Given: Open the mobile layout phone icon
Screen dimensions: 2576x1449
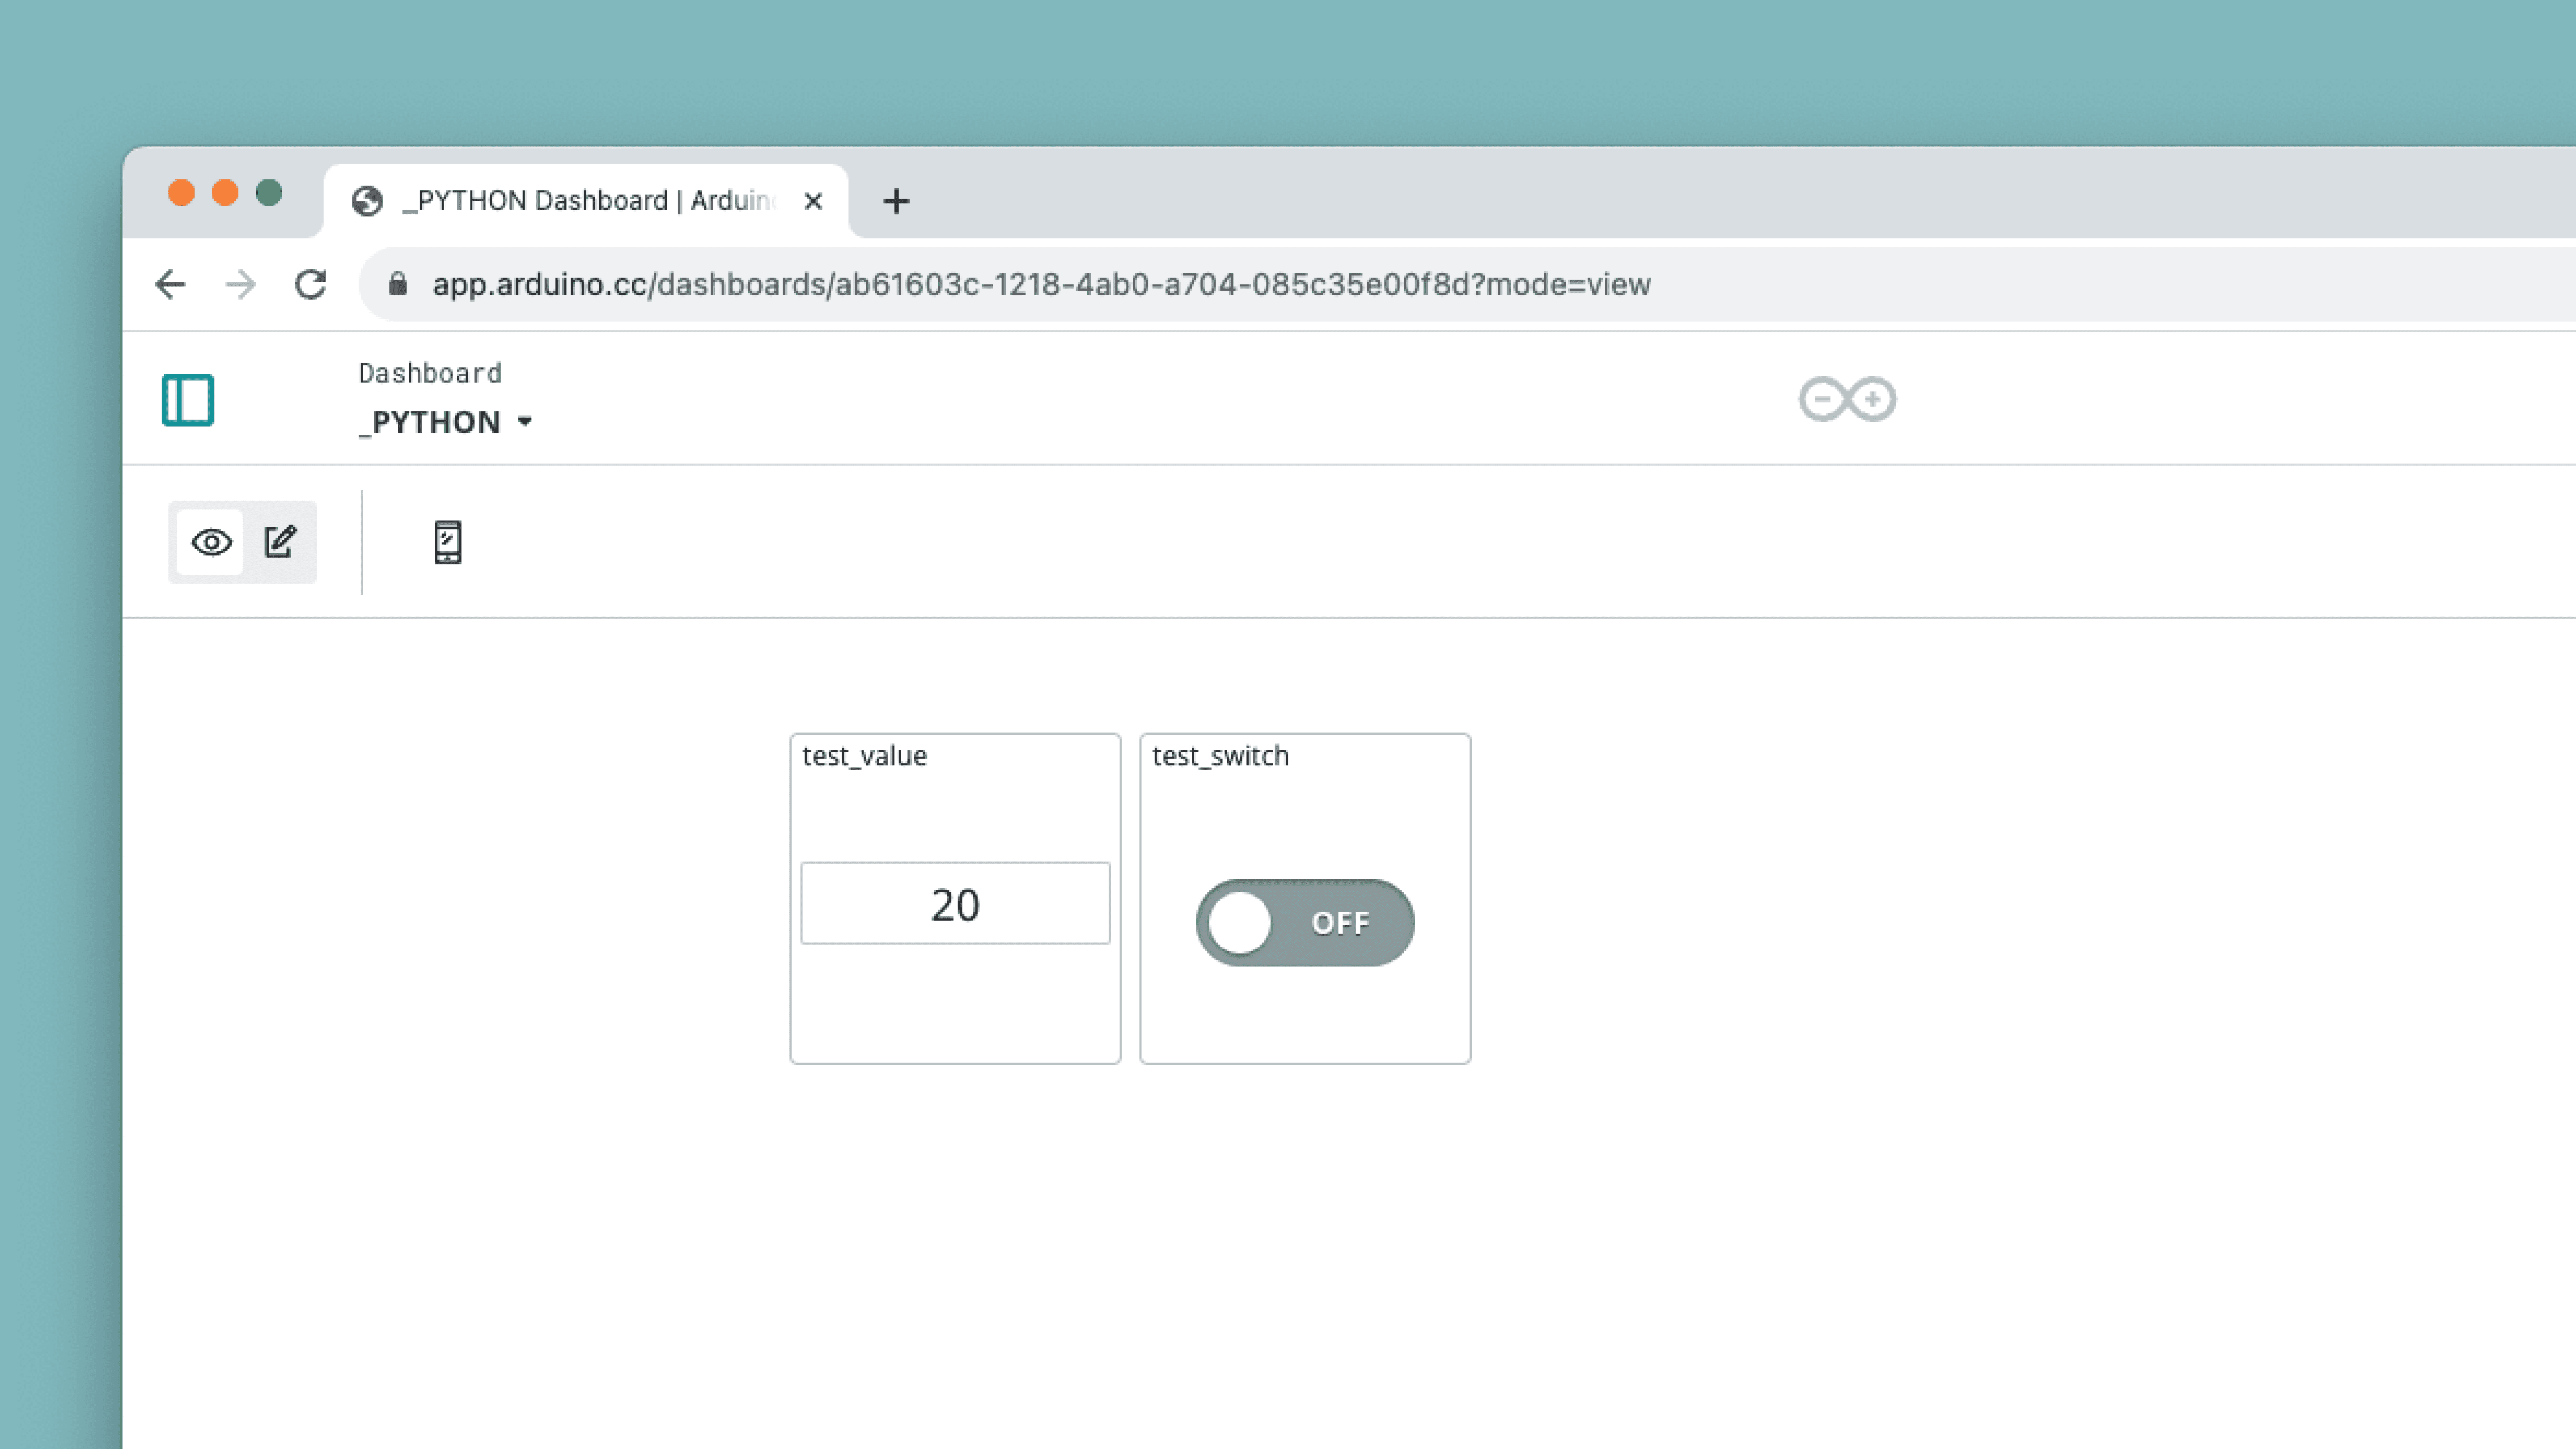Looking at the screenshot, I should (x=447, y=542).
